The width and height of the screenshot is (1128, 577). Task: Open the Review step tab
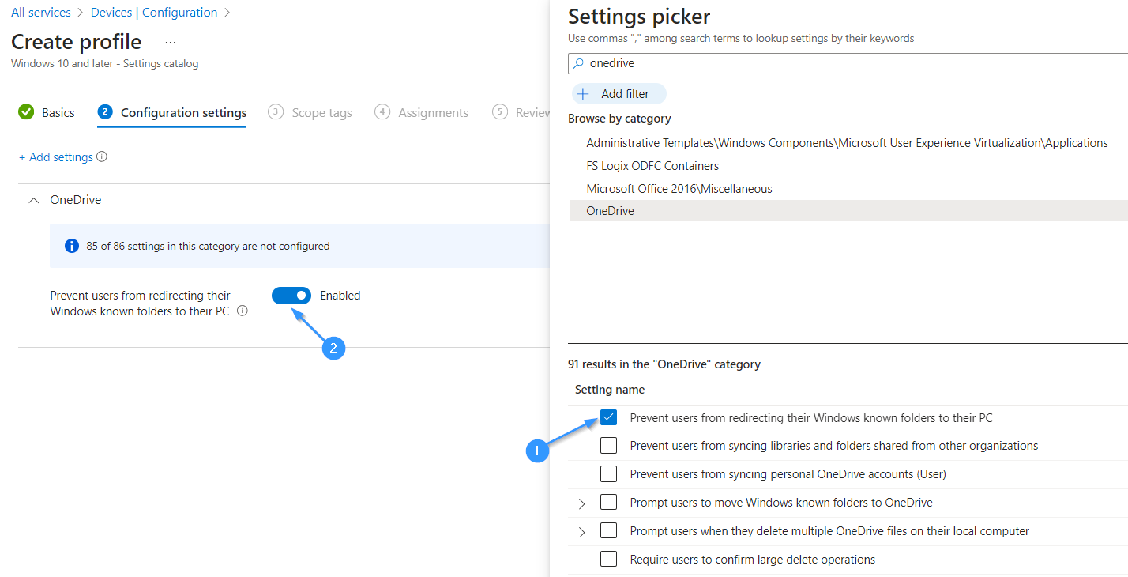click(x=521, y=112)
